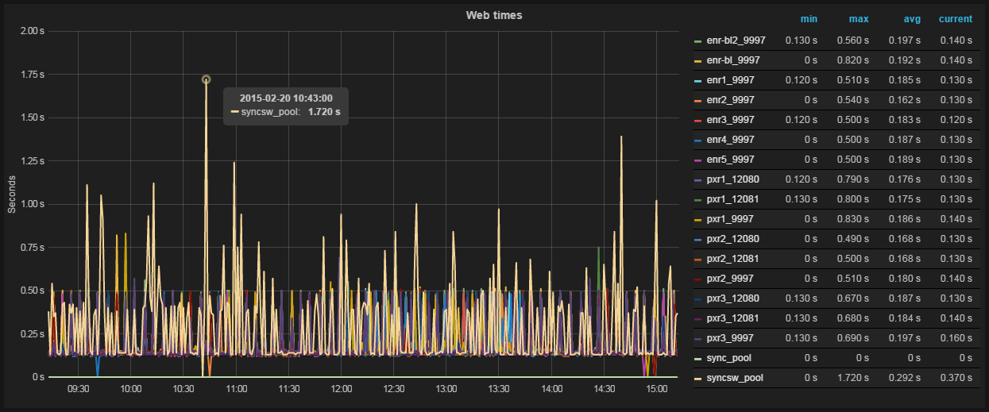Image resolution: width=989 pixels, height=412 pixels.
Task: Click the syncsw_pool max value 1.720 s
Action: 852,377
